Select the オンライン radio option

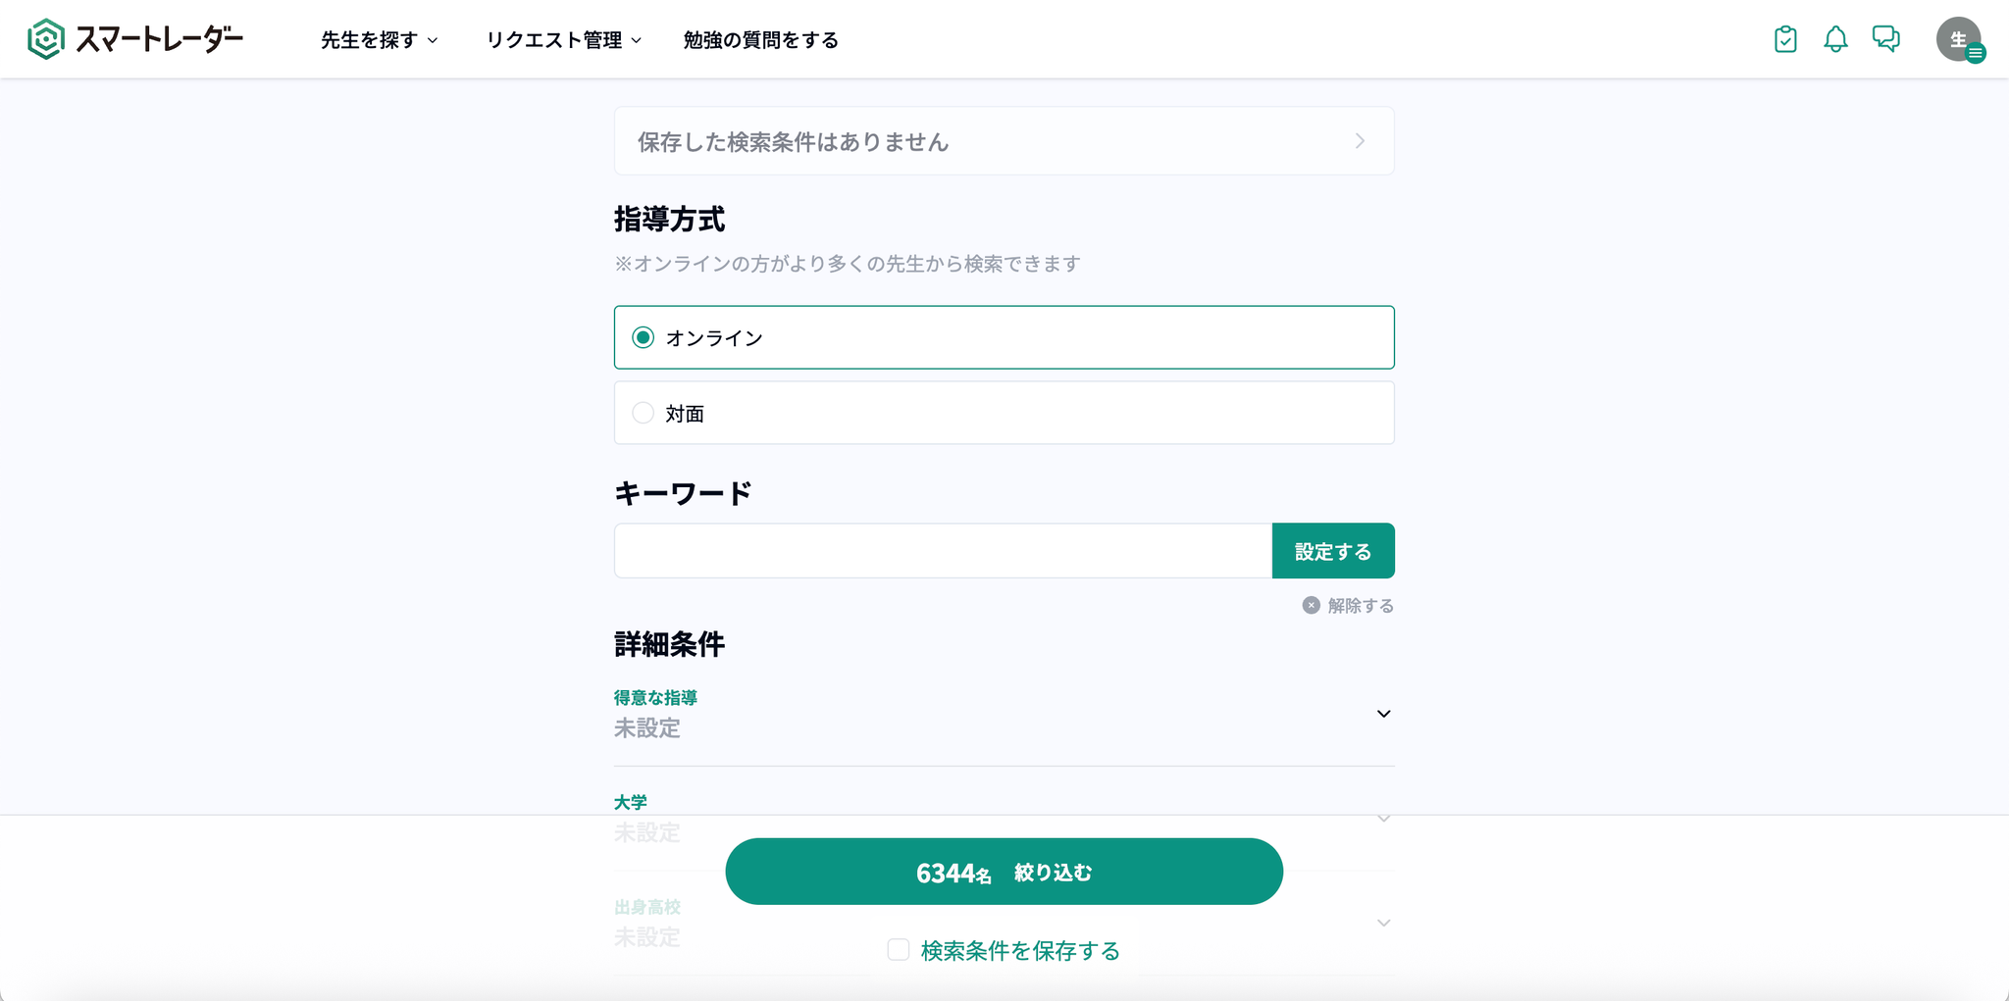coord(644,337)
